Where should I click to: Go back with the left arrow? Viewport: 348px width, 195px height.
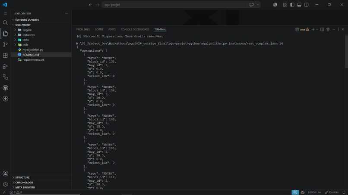tap(91, 5)
